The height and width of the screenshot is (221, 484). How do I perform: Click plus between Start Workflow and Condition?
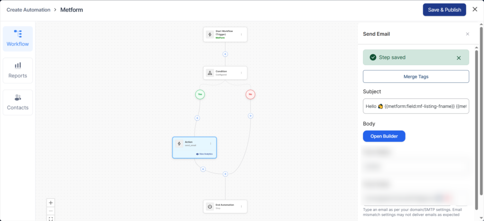(x=225, y=54)
